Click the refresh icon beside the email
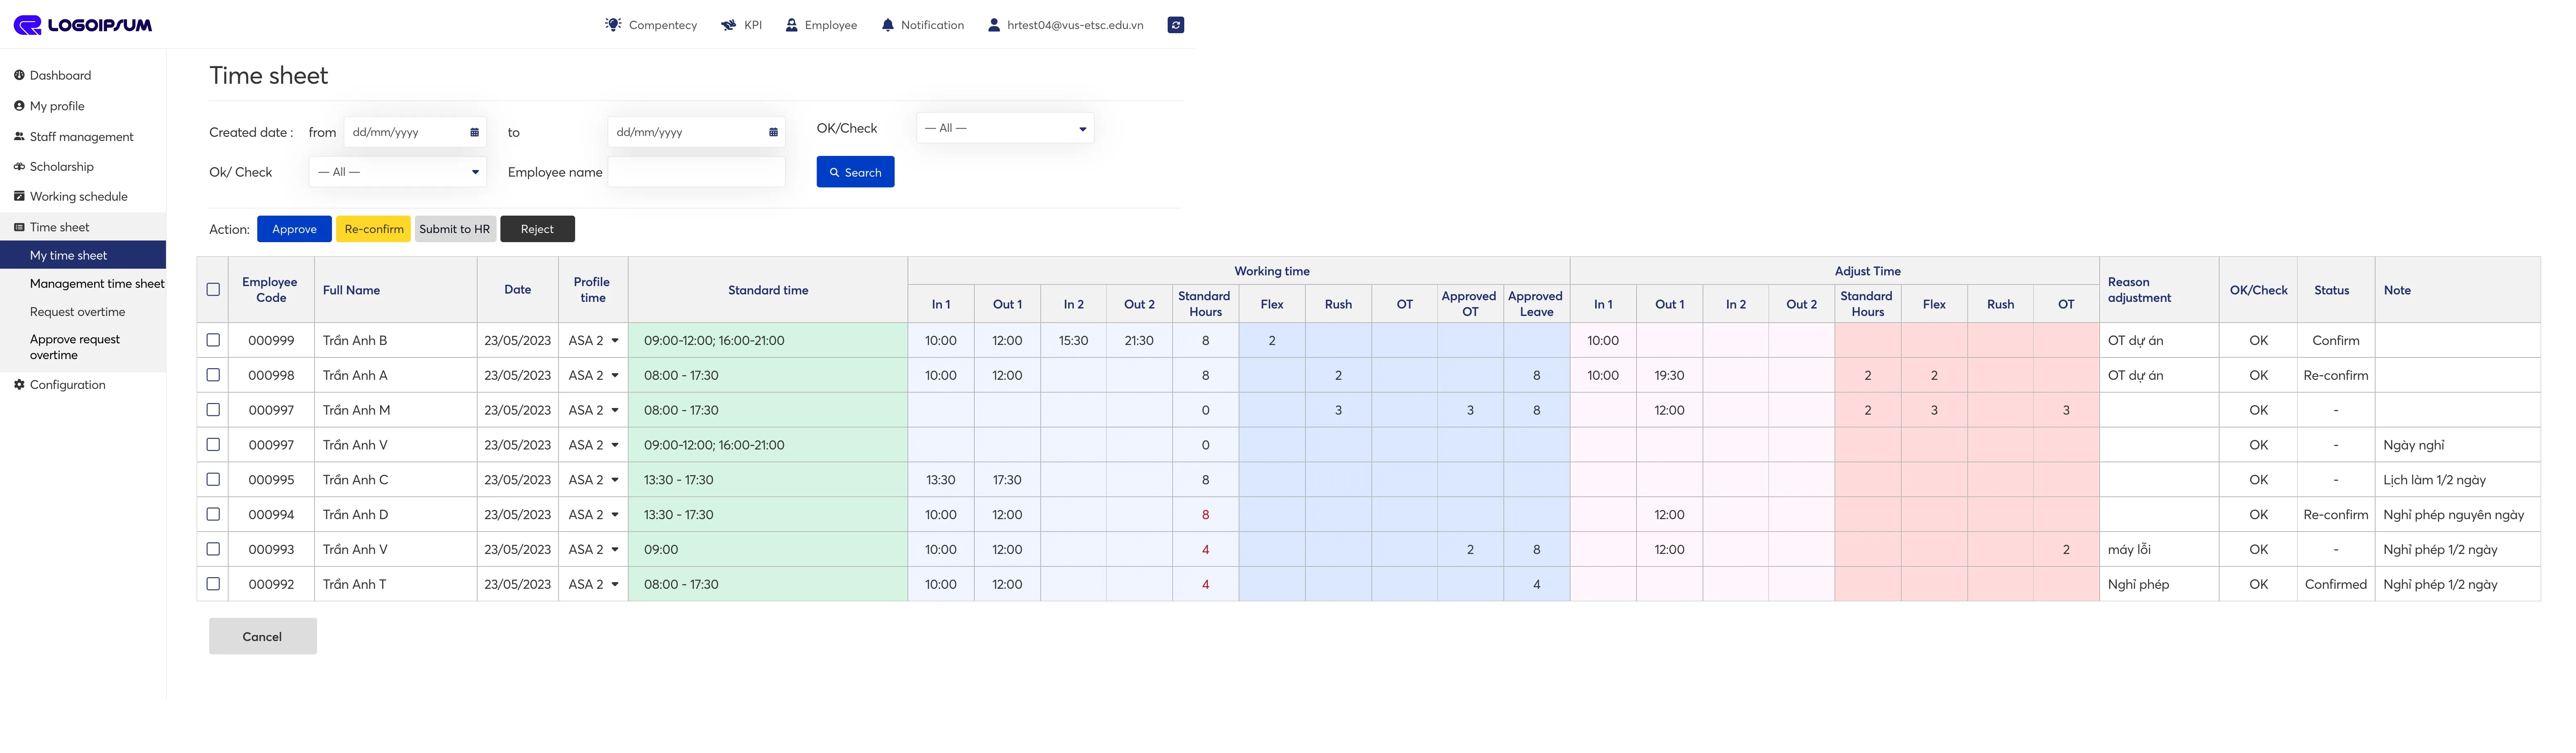This screenshot has height=753, width=2576. click(1175, 25)
